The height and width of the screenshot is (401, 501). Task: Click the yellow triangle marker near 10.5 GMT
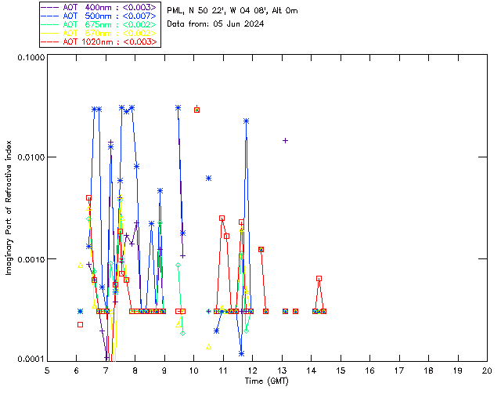[x=209, y=346]
